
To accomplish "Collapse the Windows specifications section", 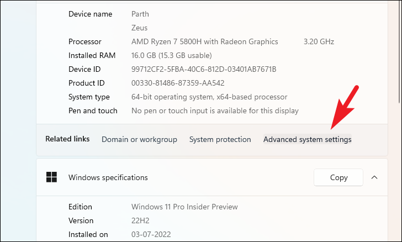I will [x=374, y=177].
